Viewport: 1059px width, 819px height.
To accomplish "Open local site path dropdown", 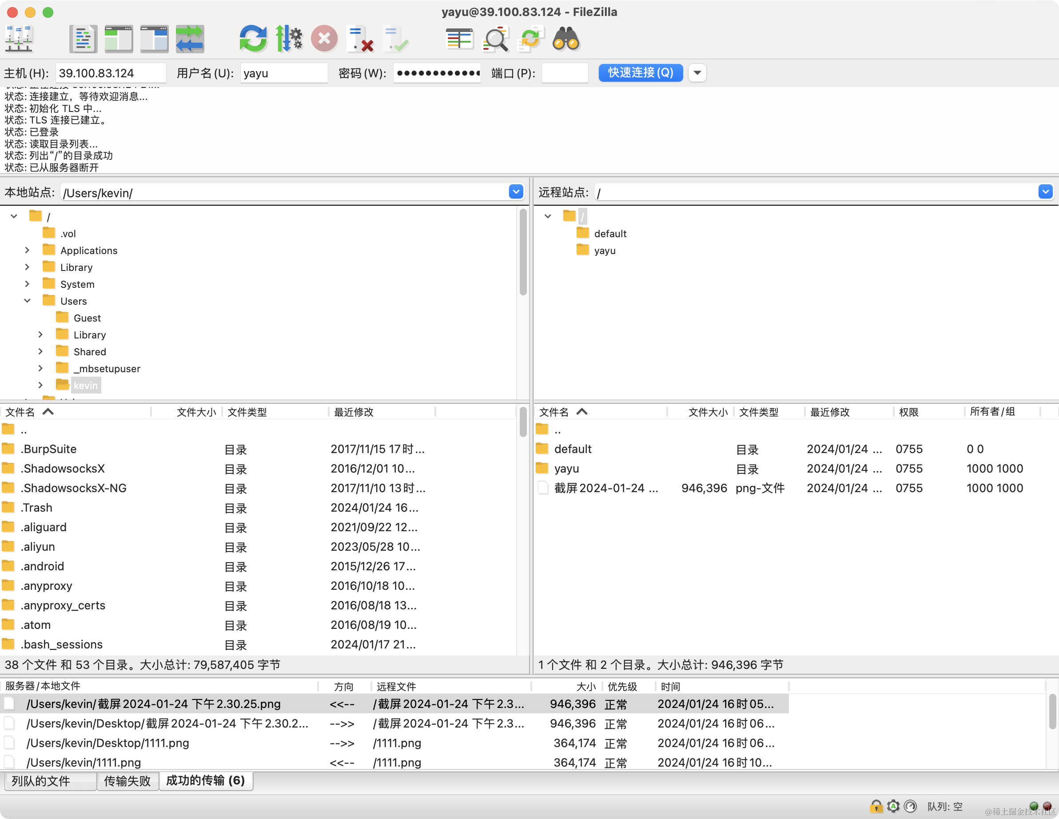I will pyautogui.click(x=516, y=192).
